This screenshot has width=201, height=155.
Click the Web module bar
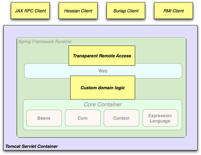pos(103,71)
